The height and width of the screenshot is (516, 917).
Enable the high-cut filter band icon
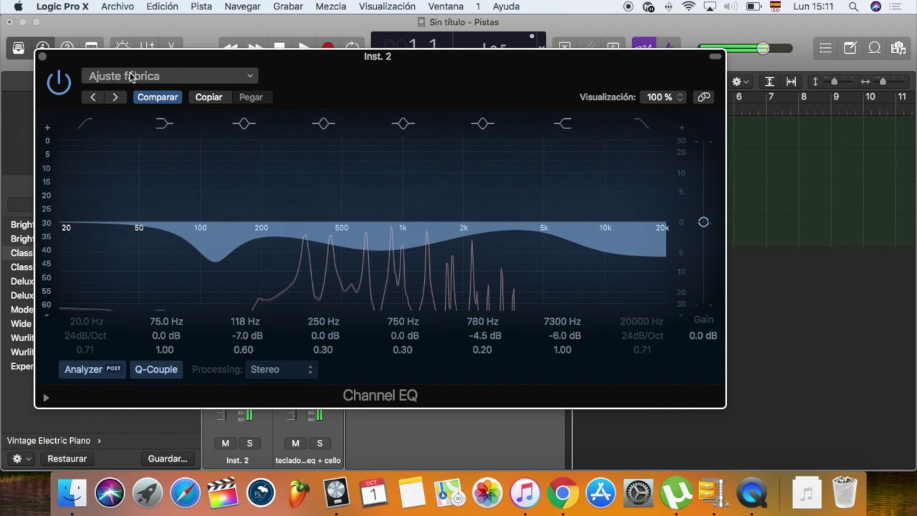[x=642, y=124]
